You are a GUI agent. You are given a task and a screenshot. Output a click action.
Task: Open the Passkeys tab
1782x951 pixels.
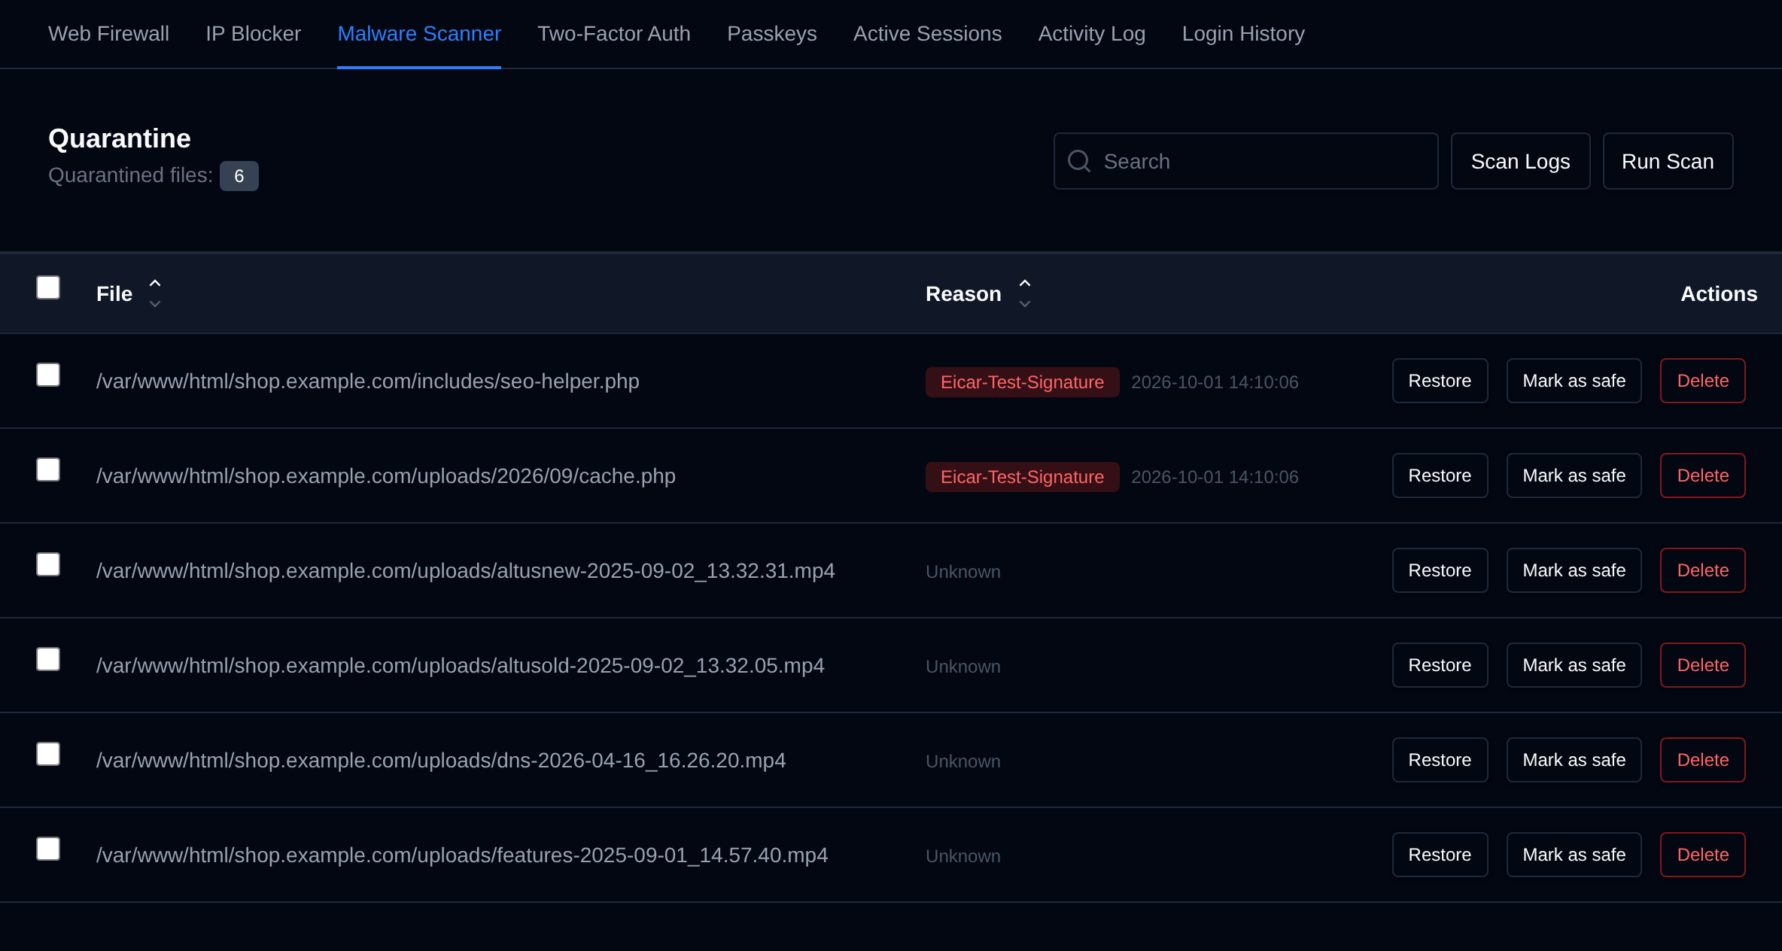[771, 34]
